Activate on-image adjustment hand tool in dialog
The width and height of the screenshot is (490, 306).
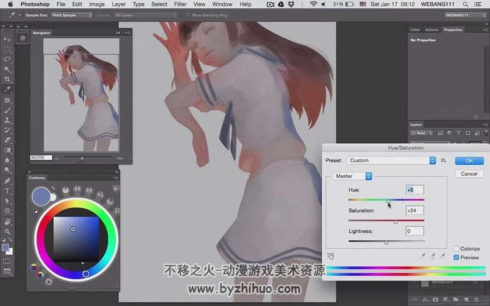click(330, 256)
